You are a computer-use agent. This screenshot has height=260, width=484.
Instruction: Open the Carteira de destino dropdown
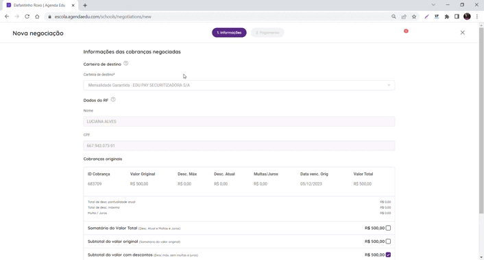click(x=239, y=86)
